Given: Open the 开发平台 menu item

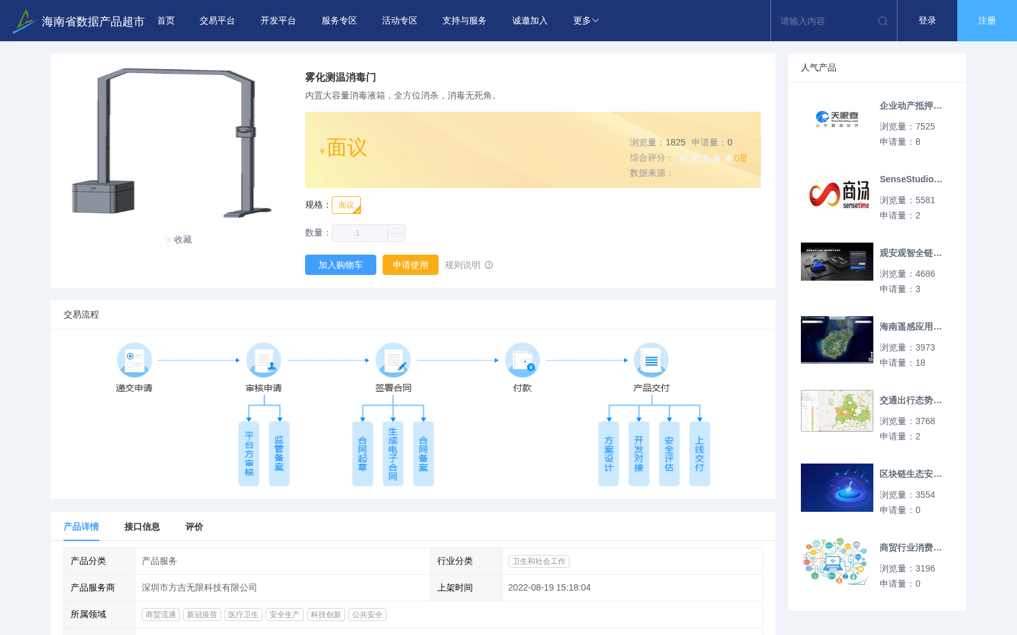Looking at the screenshot, I should click(x=278, y=21).
